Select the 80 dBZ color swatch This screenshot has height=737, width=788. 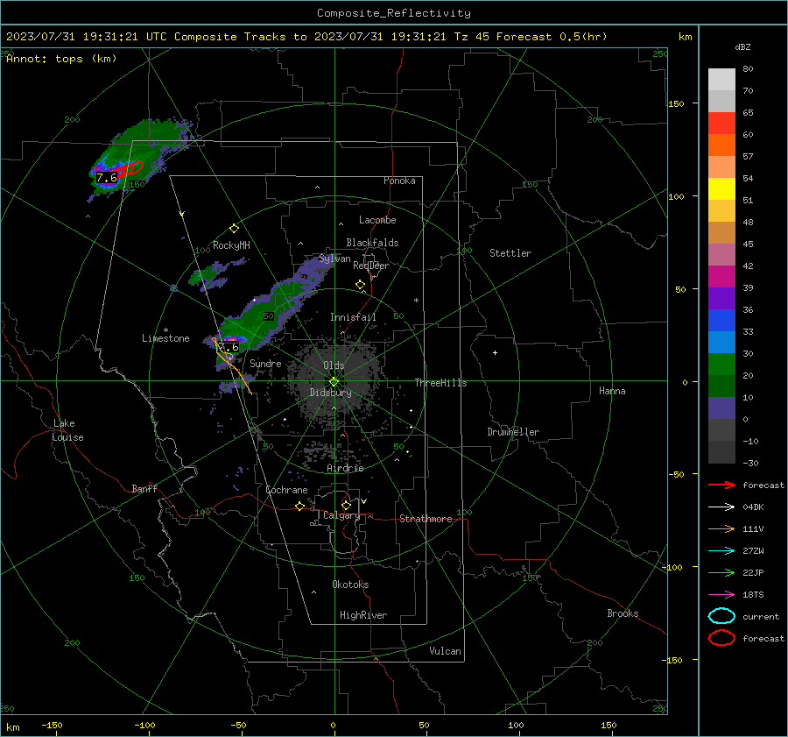[x=721, y=79]
